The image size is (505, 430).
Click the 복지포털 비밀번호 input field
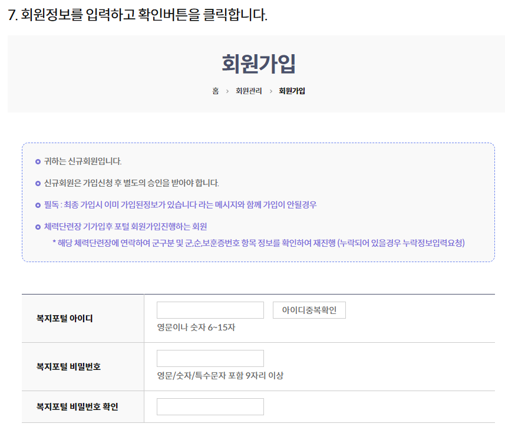click(x=210, y=358)
